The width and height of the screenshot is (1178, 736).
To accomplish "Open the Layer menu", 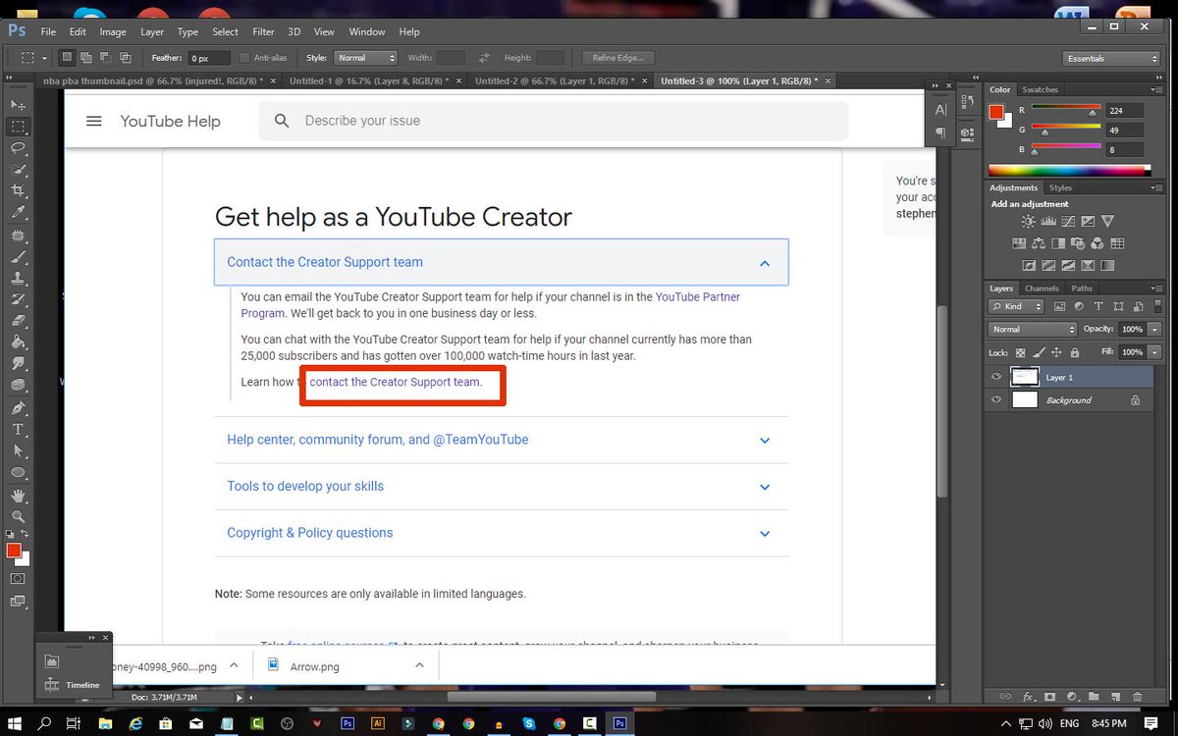I will click(152, 31).
